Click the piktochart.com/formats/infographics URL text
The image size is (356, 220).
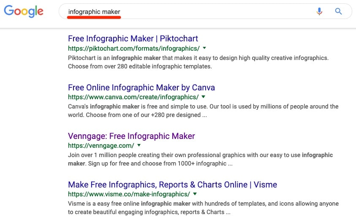click(134, 49)
